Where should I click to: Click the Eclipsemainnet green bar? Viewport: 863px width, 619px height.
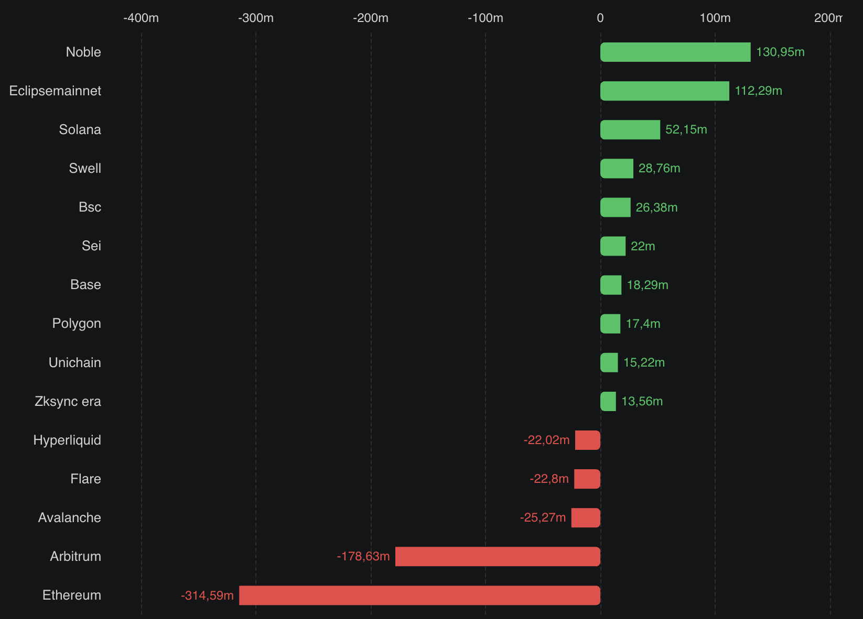point(664,91)
